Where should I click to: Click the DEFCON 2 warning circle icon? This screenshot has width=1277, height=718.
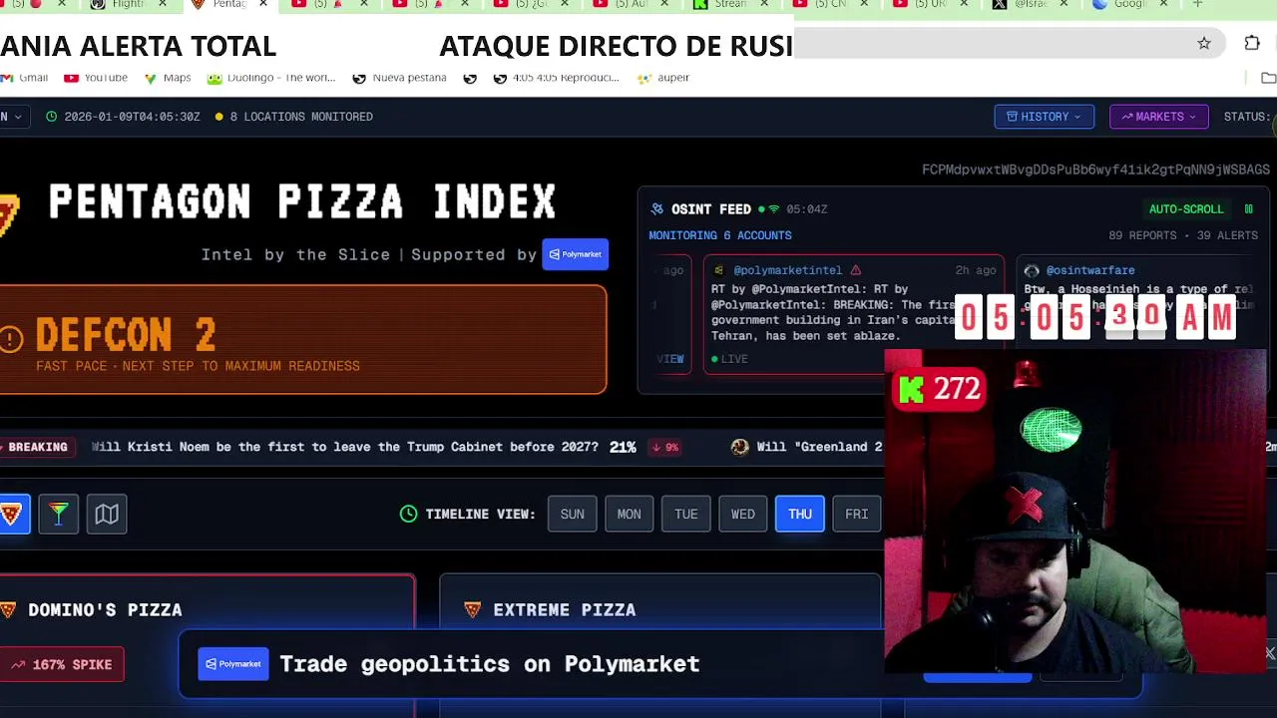pos(11,339)
